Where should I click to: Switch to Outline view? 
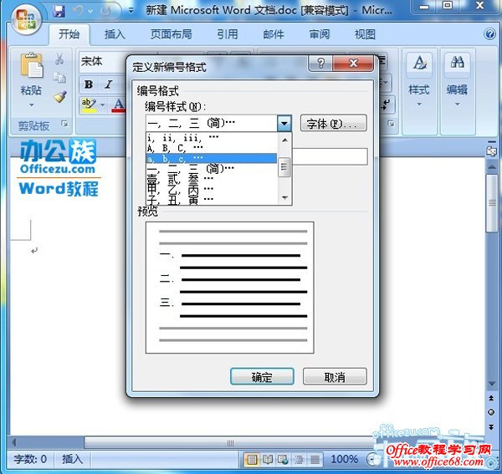[x=300, y=460]
